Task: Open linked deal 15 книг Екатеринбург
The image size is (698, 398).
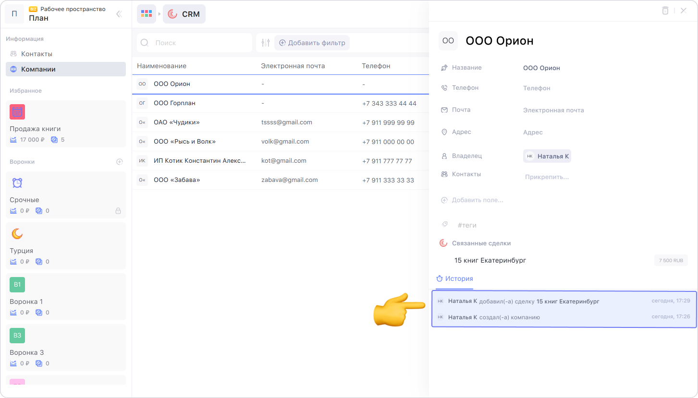Action: (490, 260)
